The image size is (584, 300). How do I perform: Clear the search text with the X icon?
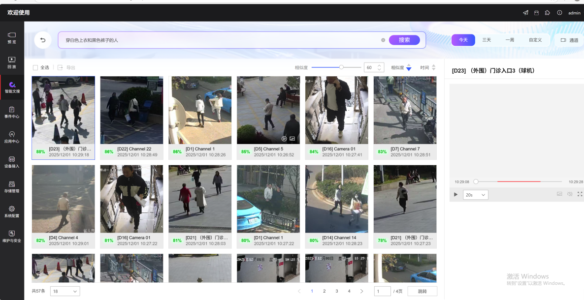[383, 40]
